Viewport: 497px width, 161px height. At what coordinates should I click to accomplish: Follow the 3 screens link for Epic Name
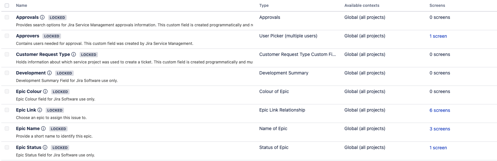[440, 129]
